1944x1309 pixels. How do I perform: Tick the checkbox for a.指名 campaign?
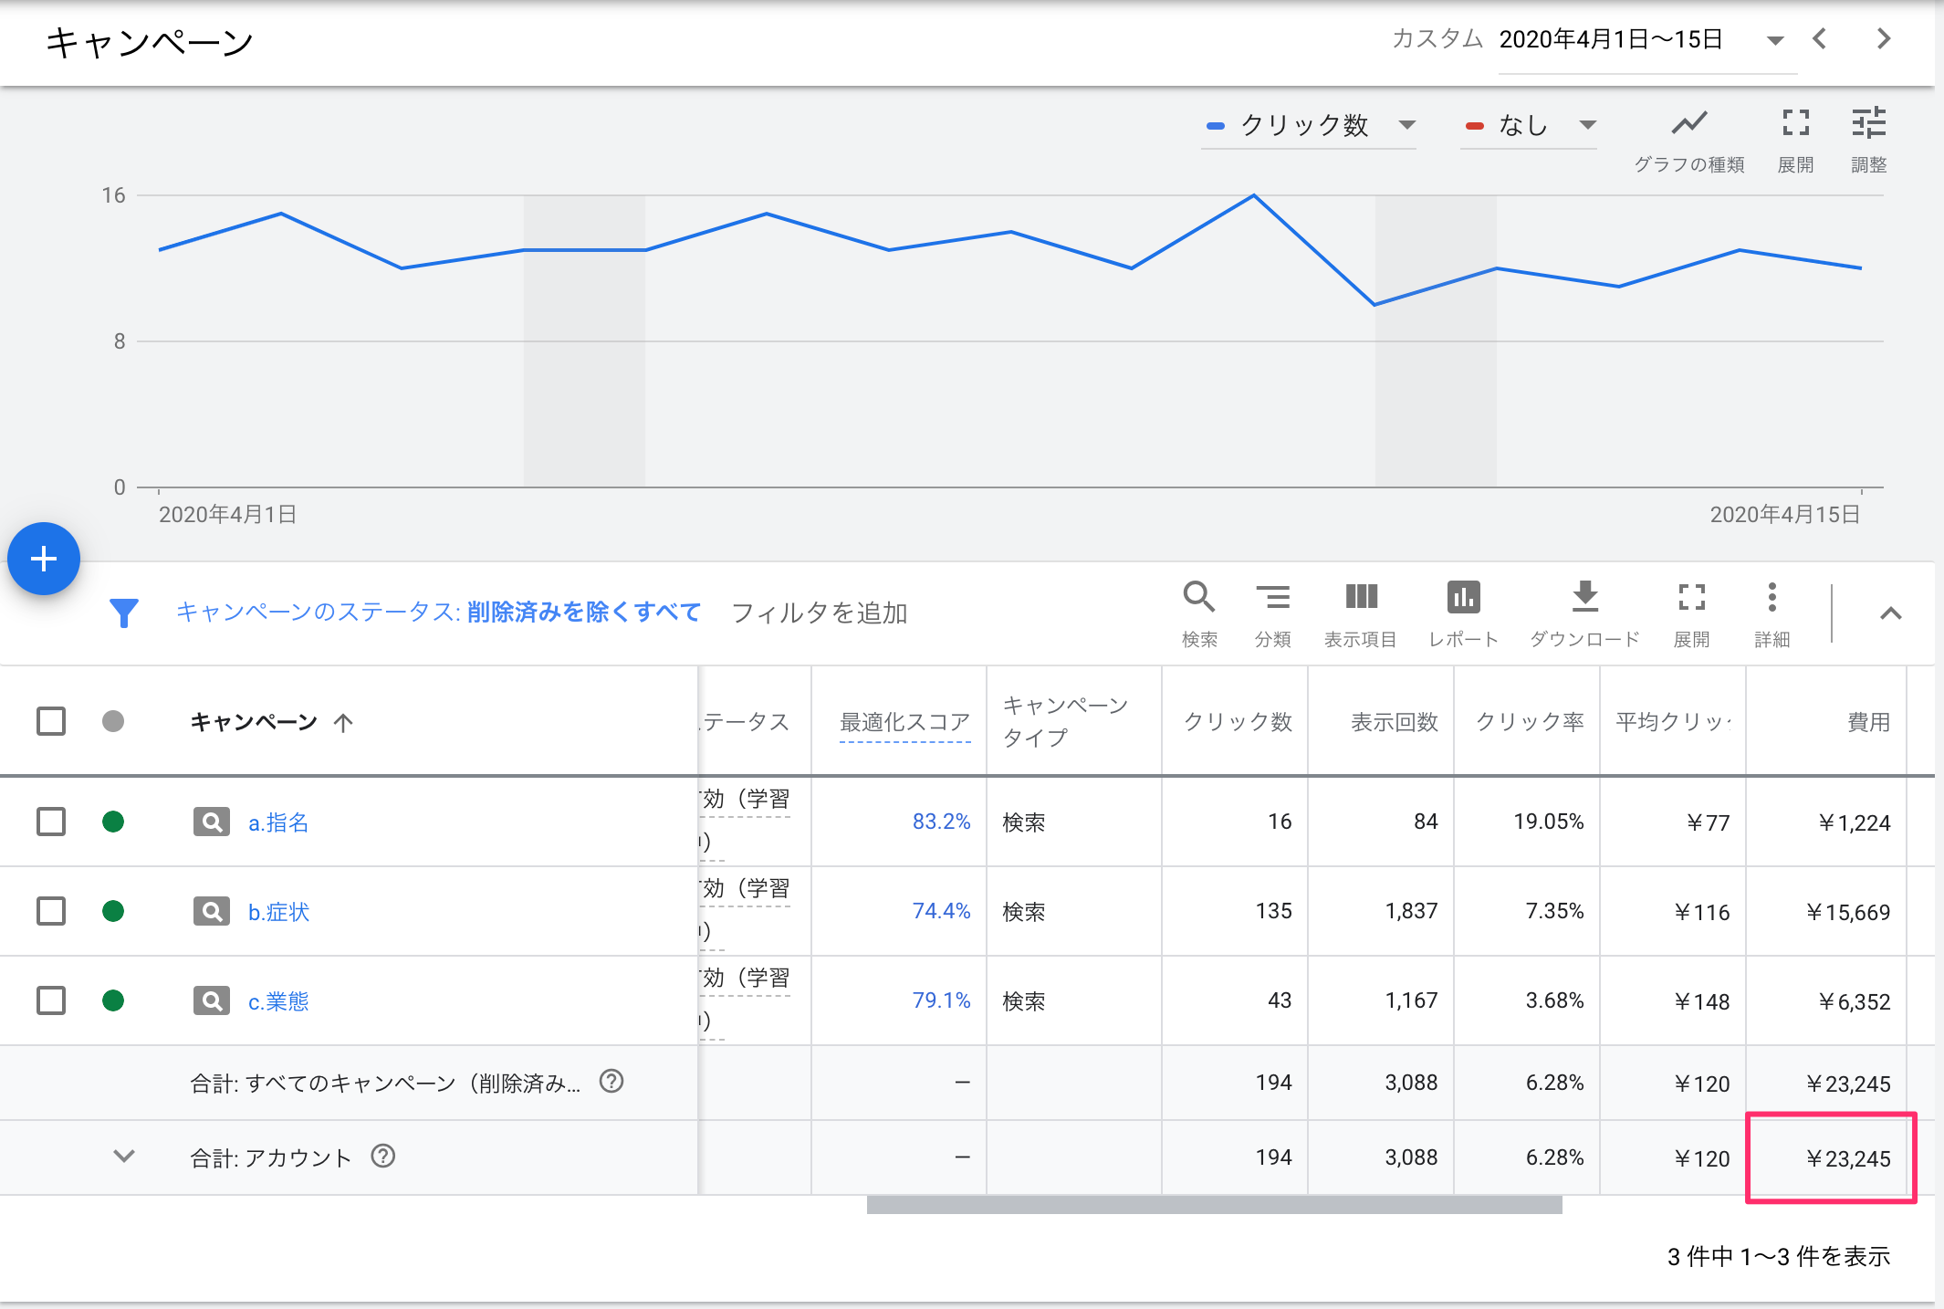51,822
